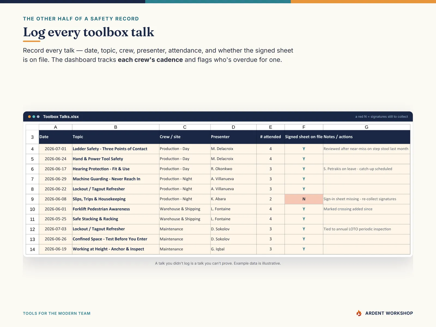This screenshot has width=436, height=327.
Task: Select the date cell 2026-05-25
Action: [x=56, y=219]
